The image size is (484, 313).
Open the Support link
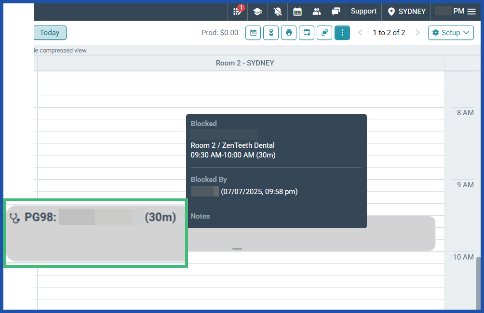363,11
